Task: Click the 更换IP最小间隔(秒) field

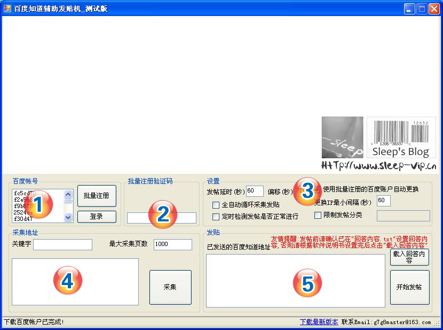Action: tap(384, 201)
